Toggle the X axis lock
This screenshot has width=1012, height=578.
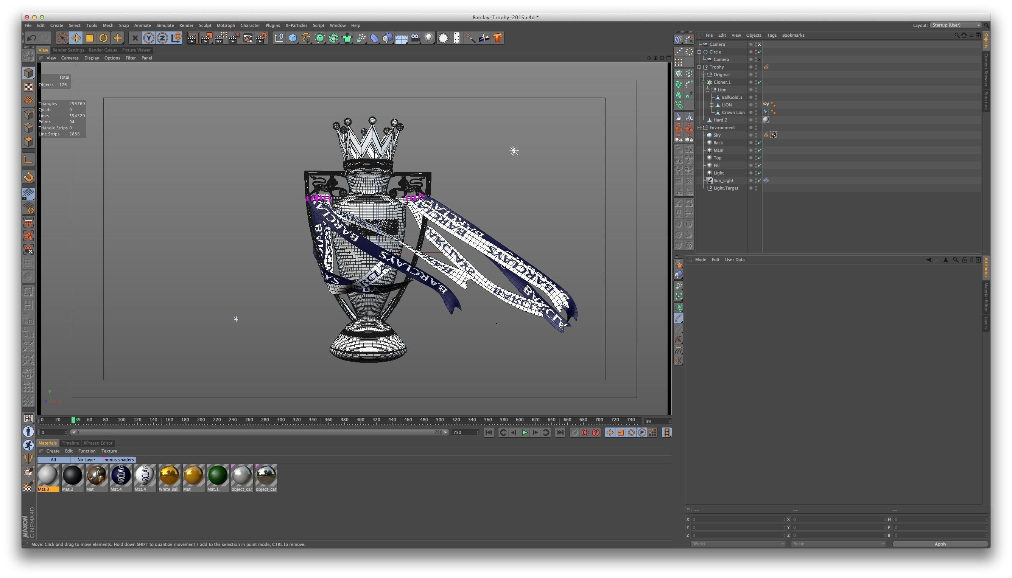(135, 38)
